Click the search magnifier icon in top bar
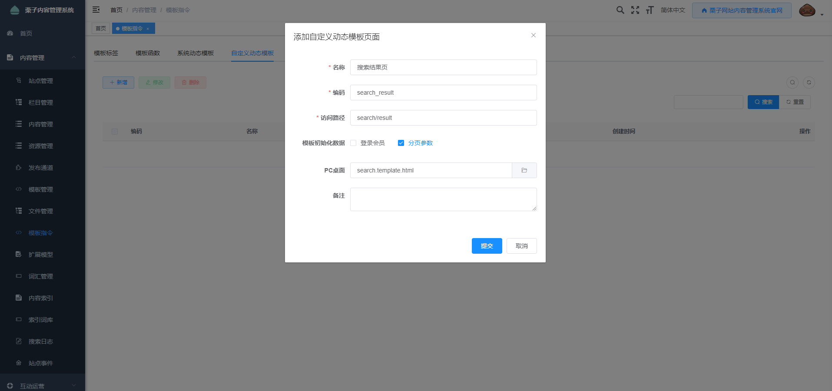 pyautogui.click(x=620, y=10)
